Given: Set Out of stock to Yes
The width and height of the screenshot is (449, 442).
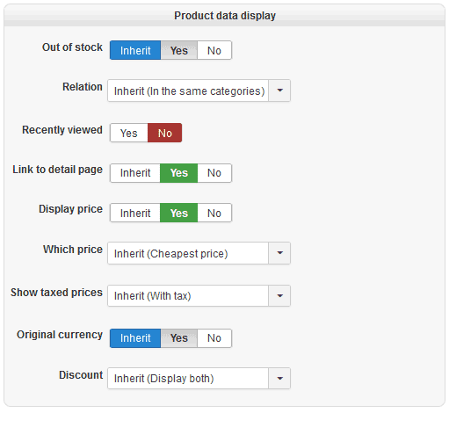Looking at the screenshot, I should pyautogui.click(x=179, y=50).
